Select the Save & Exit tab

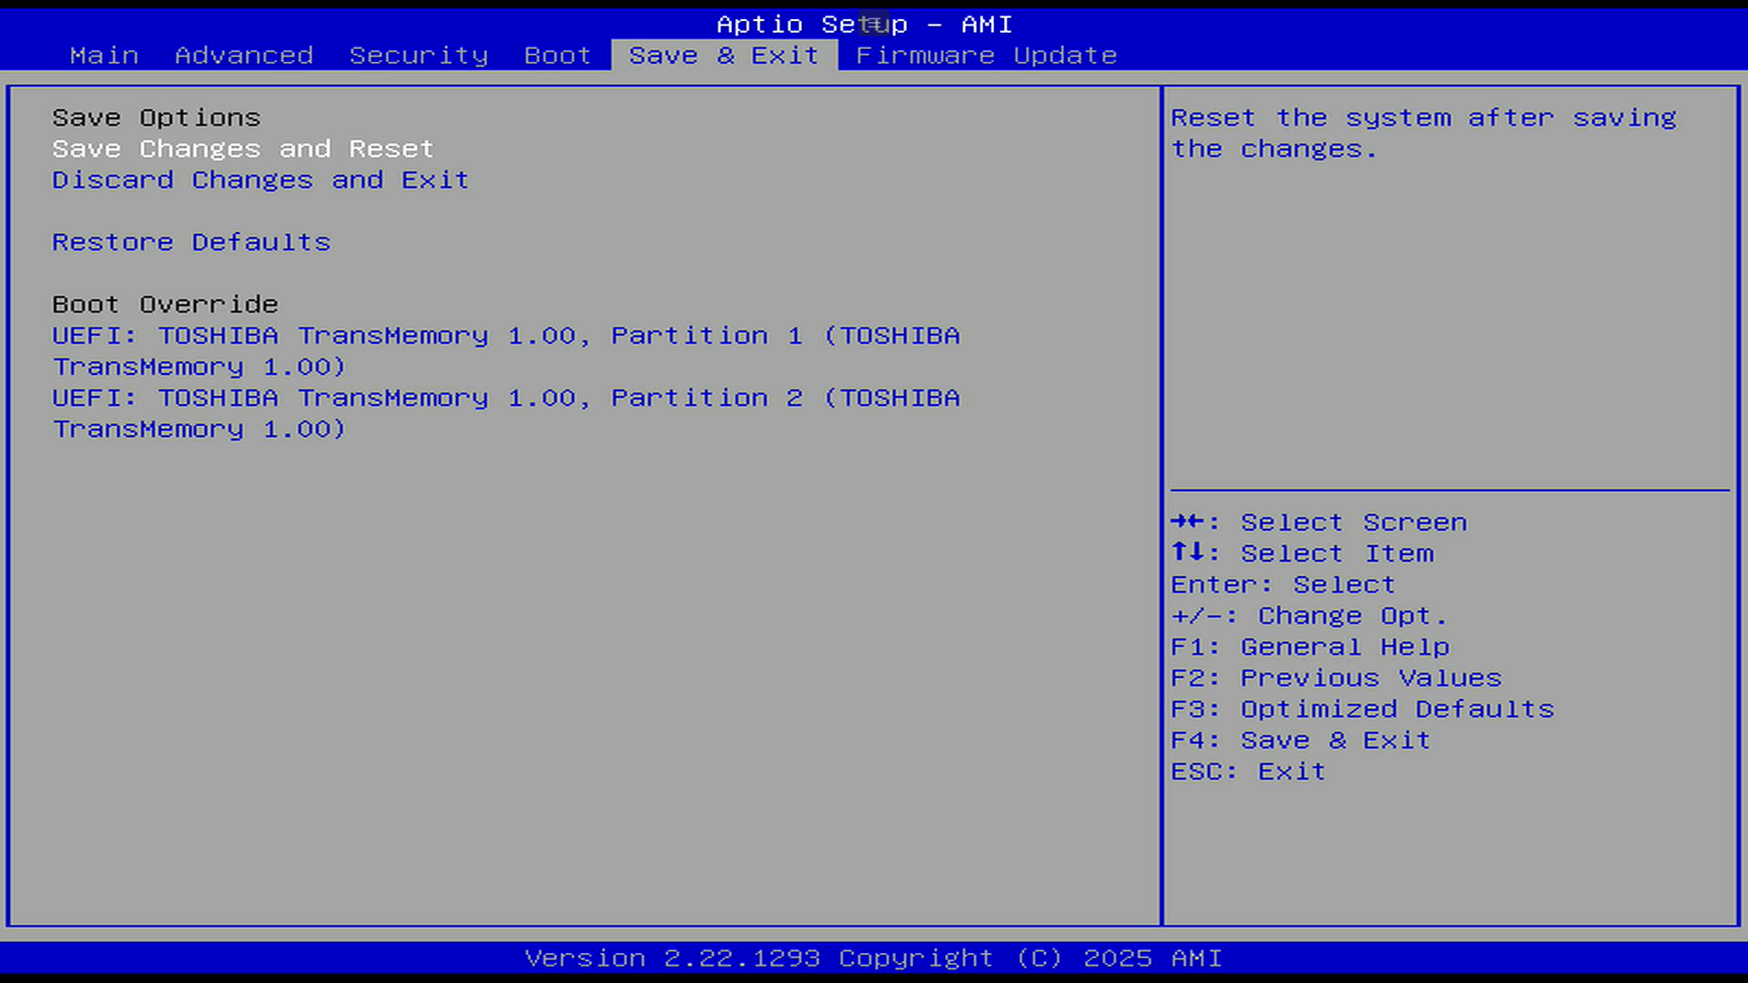pyautogui.click(x=724, y=56)
